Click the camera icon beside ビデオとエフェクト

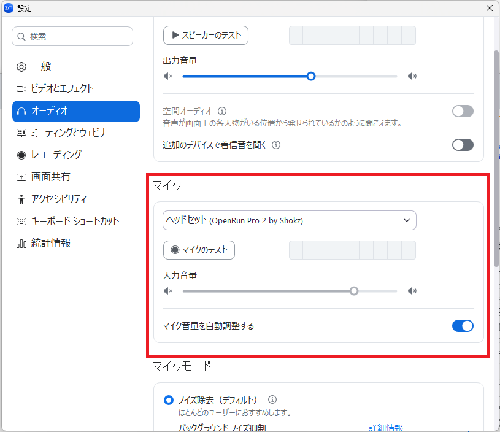pyautogui.click(x=21, y=89)
